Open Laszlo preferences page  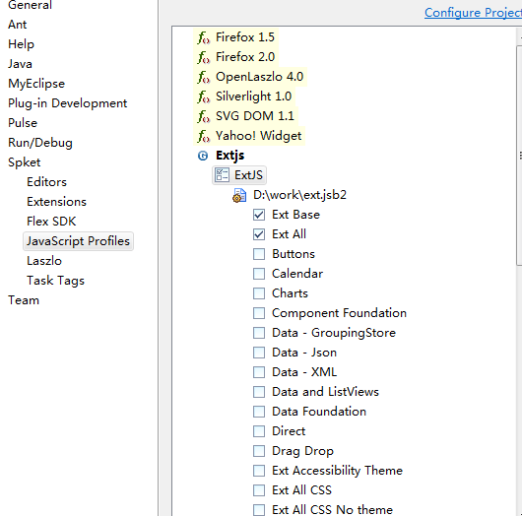tap(44, 261)
